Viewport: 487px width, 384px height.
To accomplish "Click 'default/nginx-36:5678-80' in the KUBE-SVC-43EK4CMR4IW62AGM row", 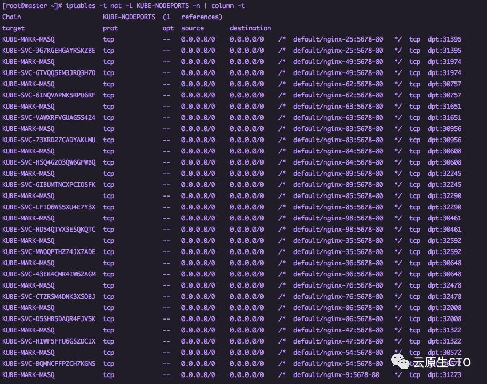I will (338, 274).
